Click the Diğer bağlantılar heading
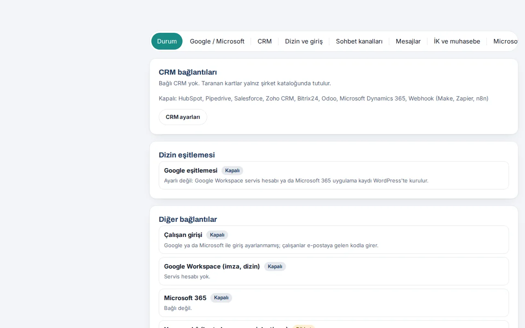The height and width of the screenshot is (328, 525). pos(188,219)
